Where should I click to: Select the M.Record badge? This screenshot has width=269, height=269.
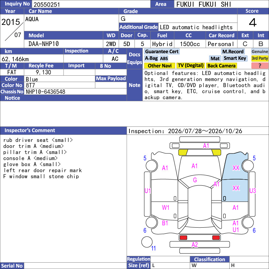pyautogui.click(x=233, y=51)
